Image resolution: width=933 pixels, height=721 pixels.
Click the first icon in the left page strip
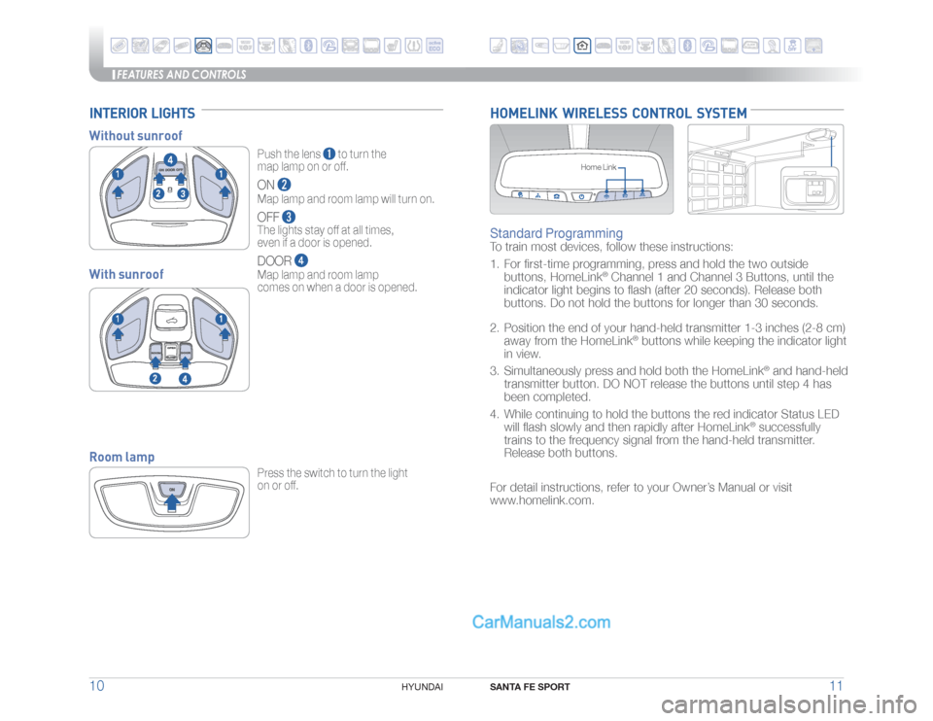(x=120, y=46)
